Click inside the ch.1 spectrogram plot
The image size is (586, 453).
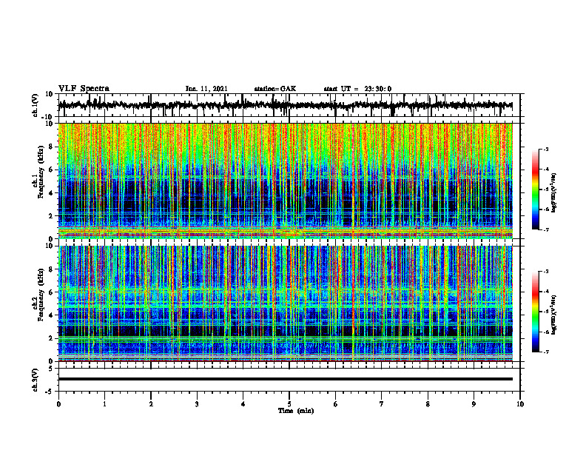tap(286, 181)
